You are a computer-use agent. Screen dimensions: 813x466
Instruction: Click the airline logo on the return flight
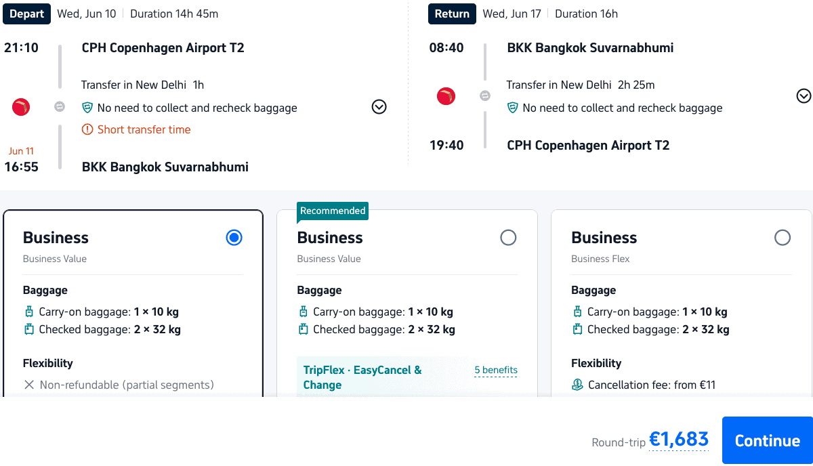pos(446,96)
